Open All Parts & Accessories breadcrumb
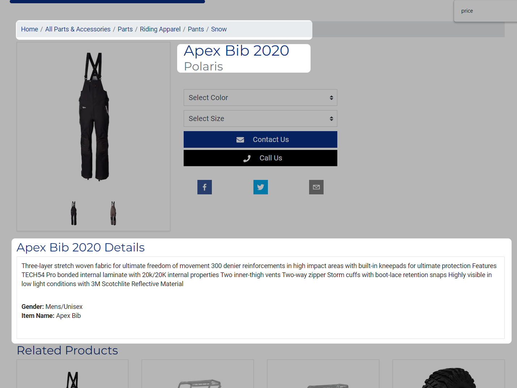The height and width of the screenshot is (388, 517). (x=78, y=29)
